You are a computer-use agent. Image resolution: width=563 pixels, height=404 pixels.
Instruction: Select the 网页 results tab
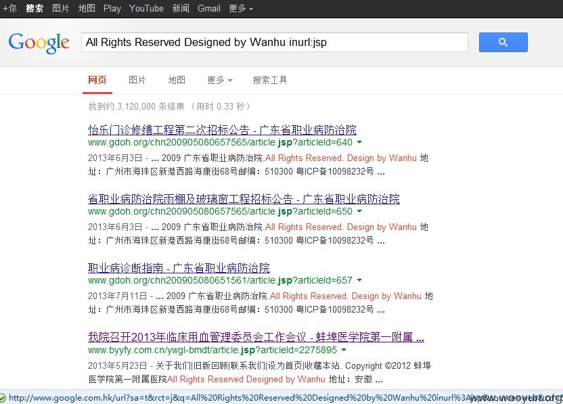tap(97, 80)
